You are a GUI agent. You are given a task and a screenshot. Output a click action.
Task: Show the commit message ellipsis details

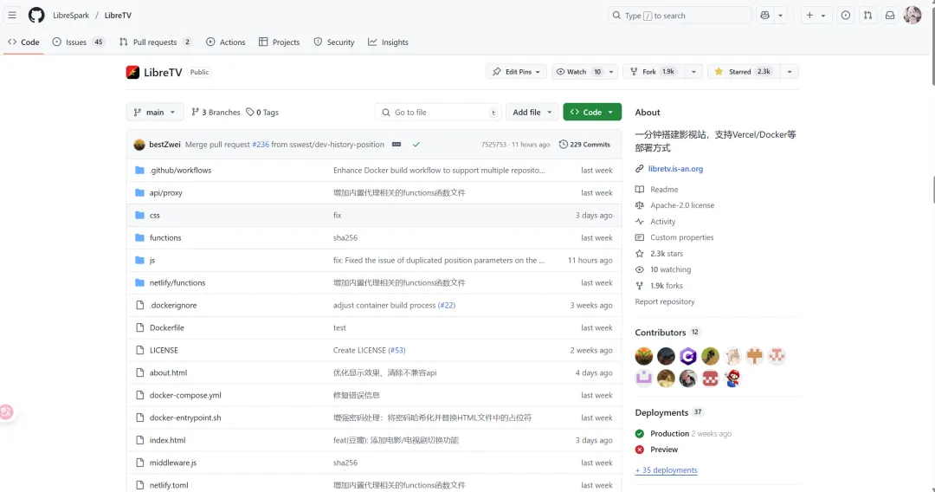[397, 145]
